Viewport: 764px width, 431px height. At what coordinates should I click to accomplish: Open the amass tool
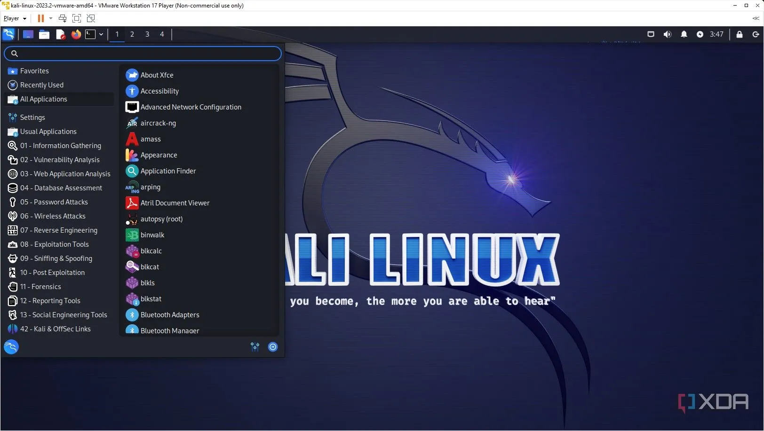(x=151, y=139)
